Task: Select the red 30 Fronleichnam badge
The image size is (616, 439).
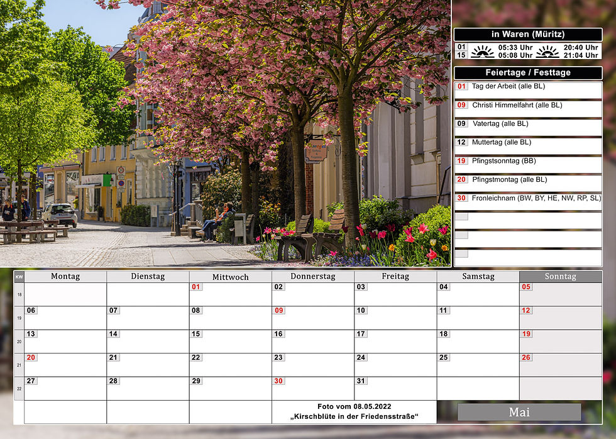Action: point(461,198)
